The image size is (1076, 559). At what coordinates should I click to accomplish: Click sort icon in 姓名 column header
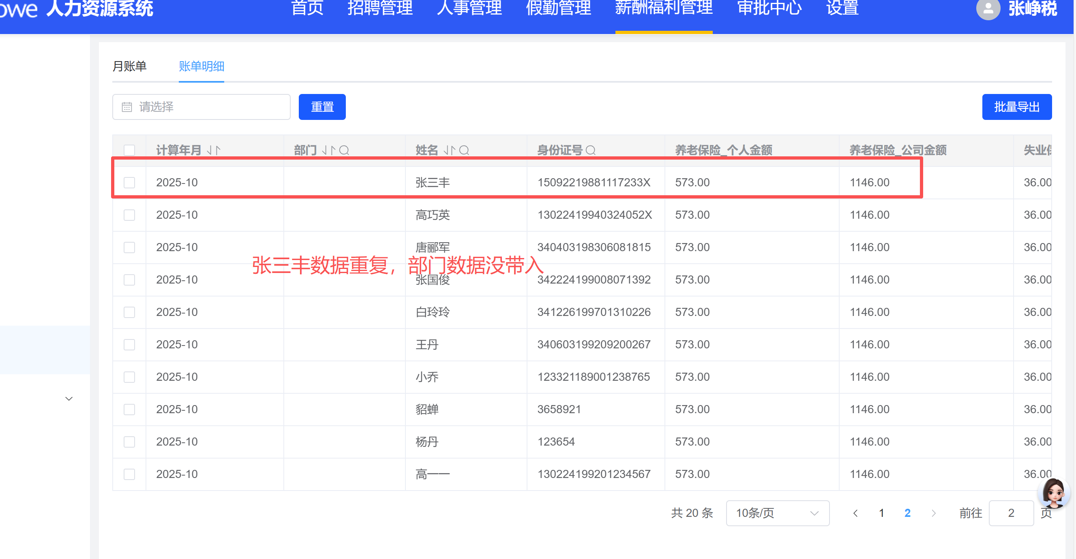[450, 150]
